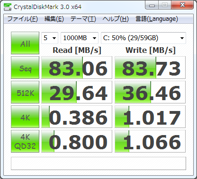197x179 pixels.
Task: Start all benchmarks with All button
Action: tap(25, 43)
